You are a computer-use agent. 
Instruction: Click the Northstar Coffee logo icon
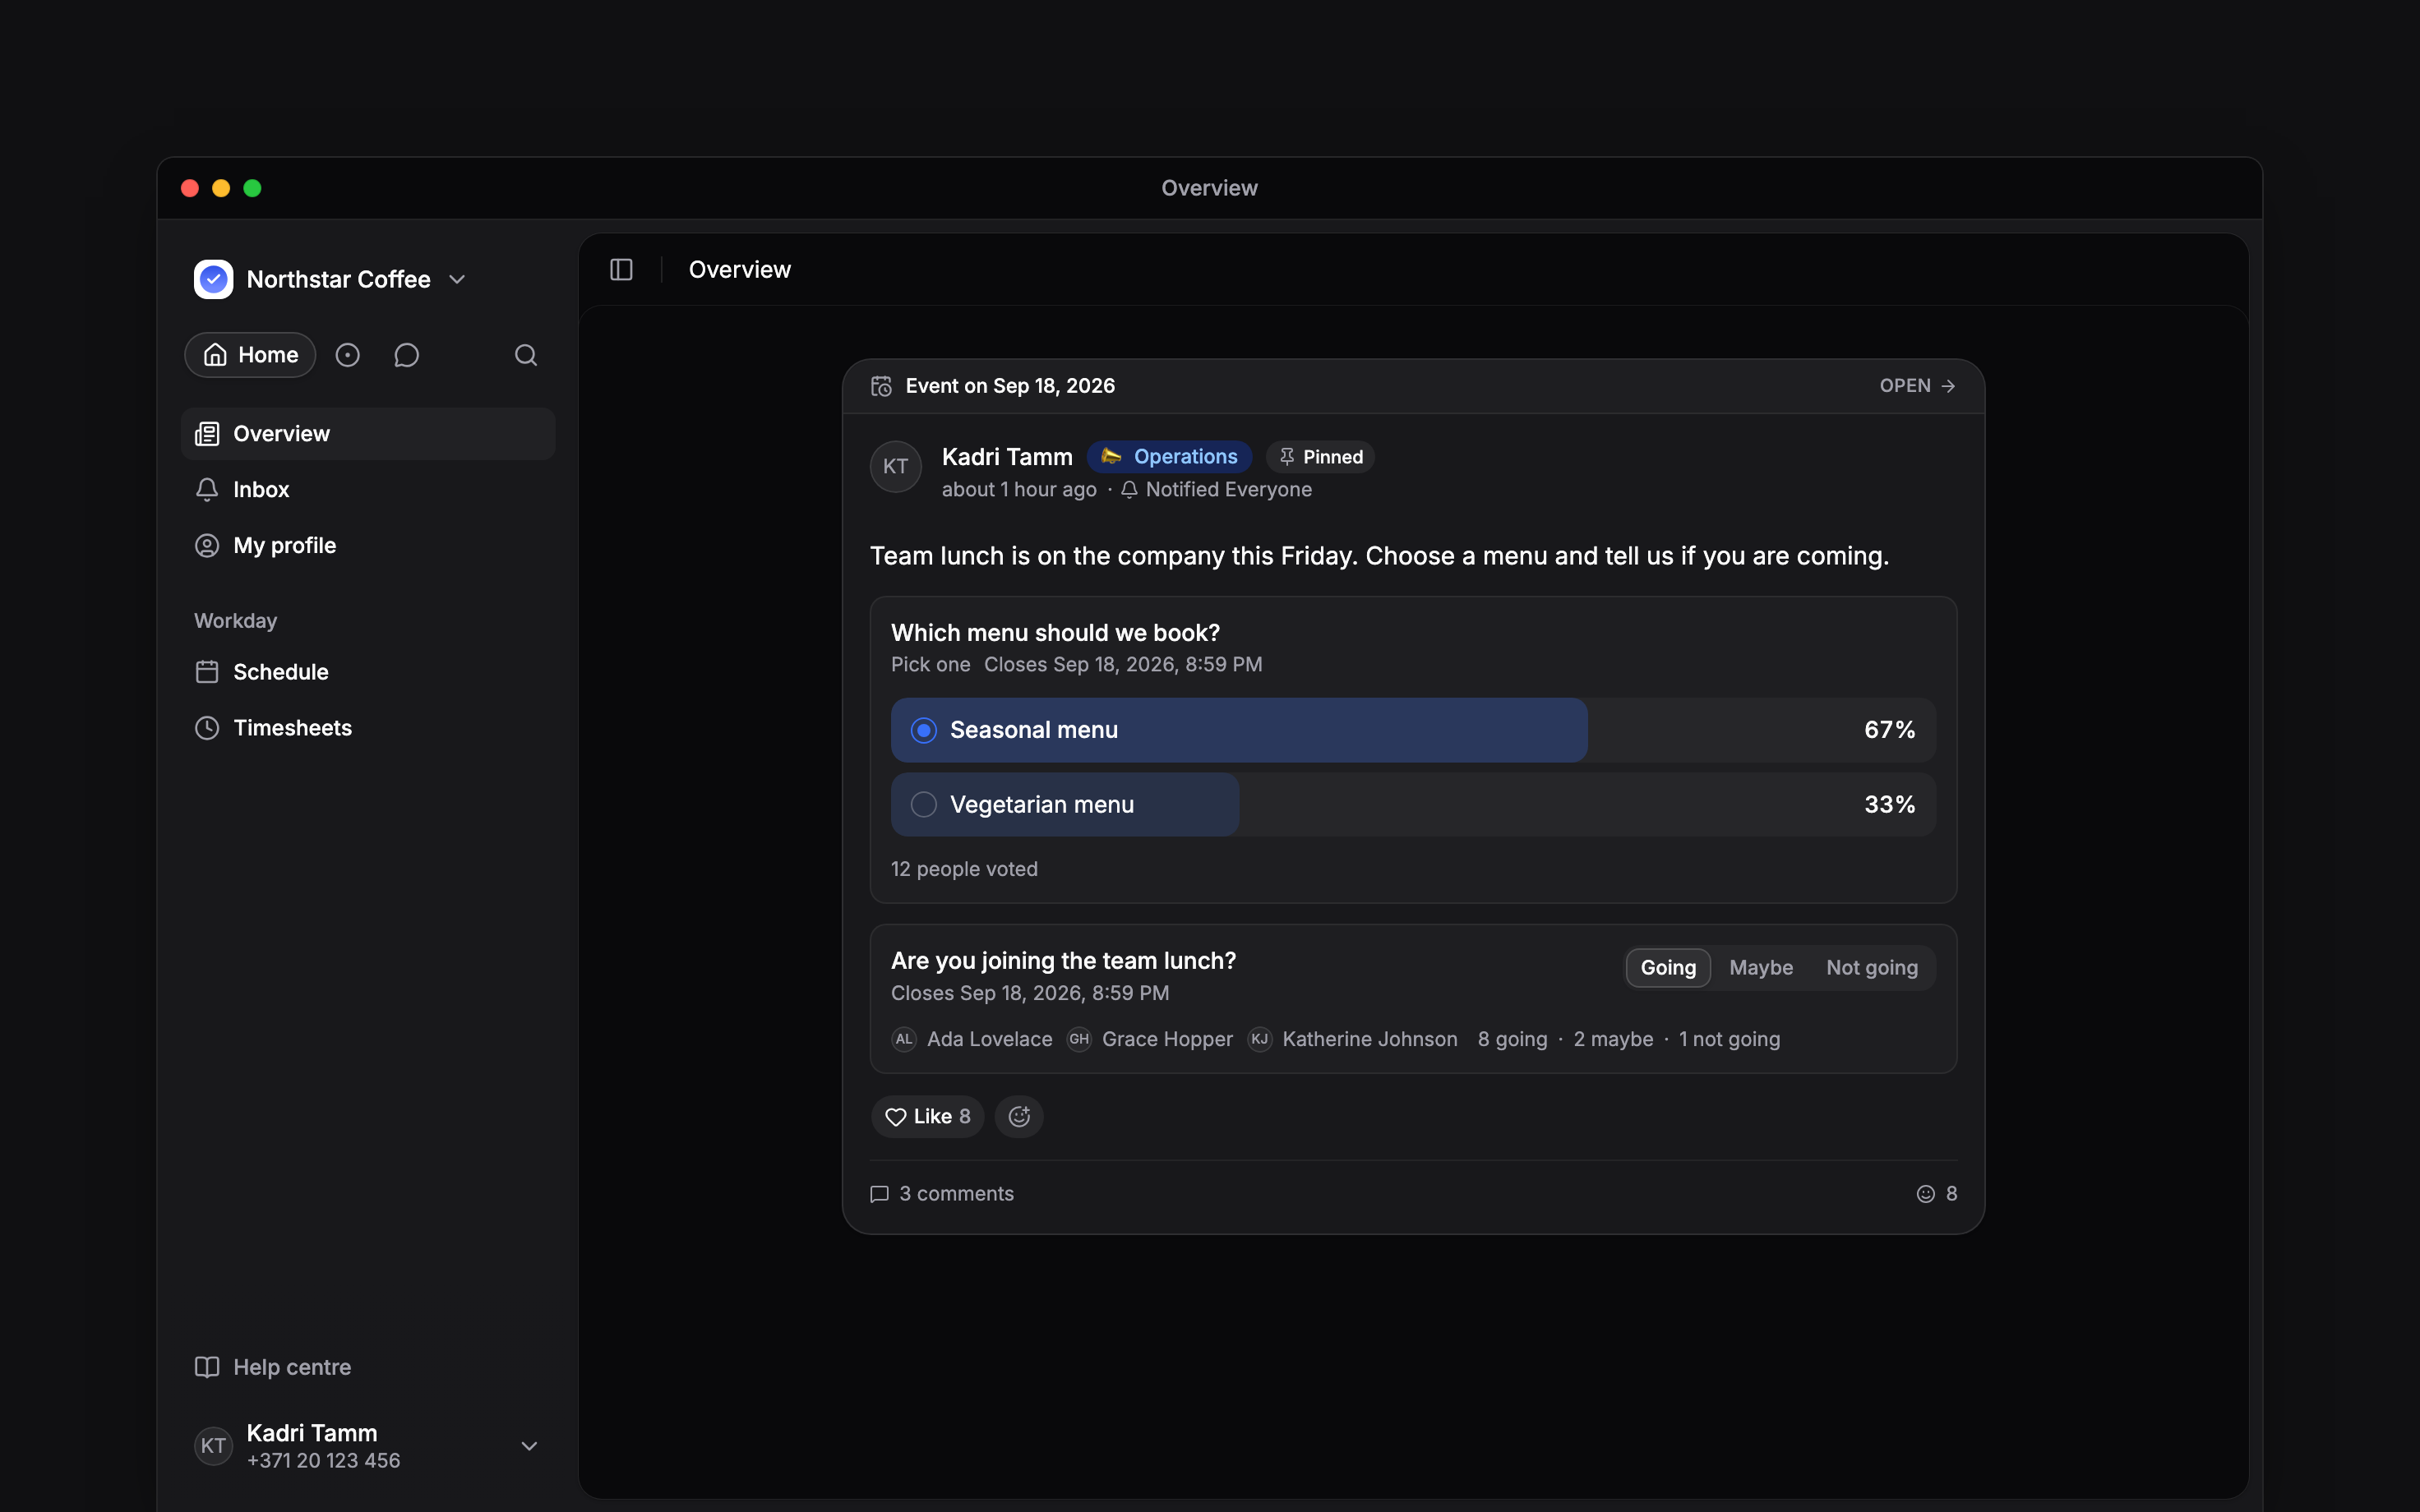[213, 279]
